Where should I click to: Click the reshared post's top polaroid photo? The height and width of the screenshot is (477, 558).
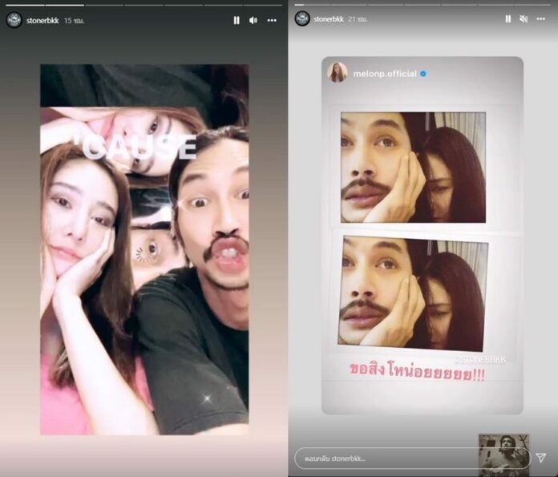tap(413, 167)
